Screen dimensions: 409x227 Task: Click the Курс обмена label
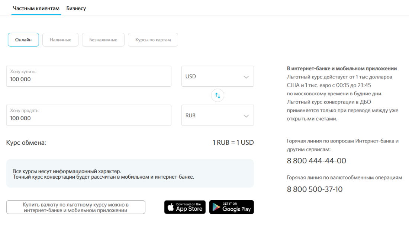[26, 143]
